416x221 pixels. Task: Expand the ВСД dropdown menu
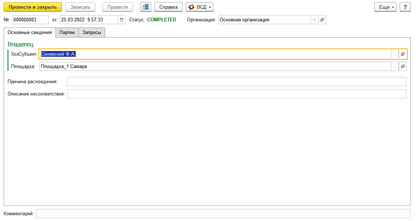pos(200,7)
